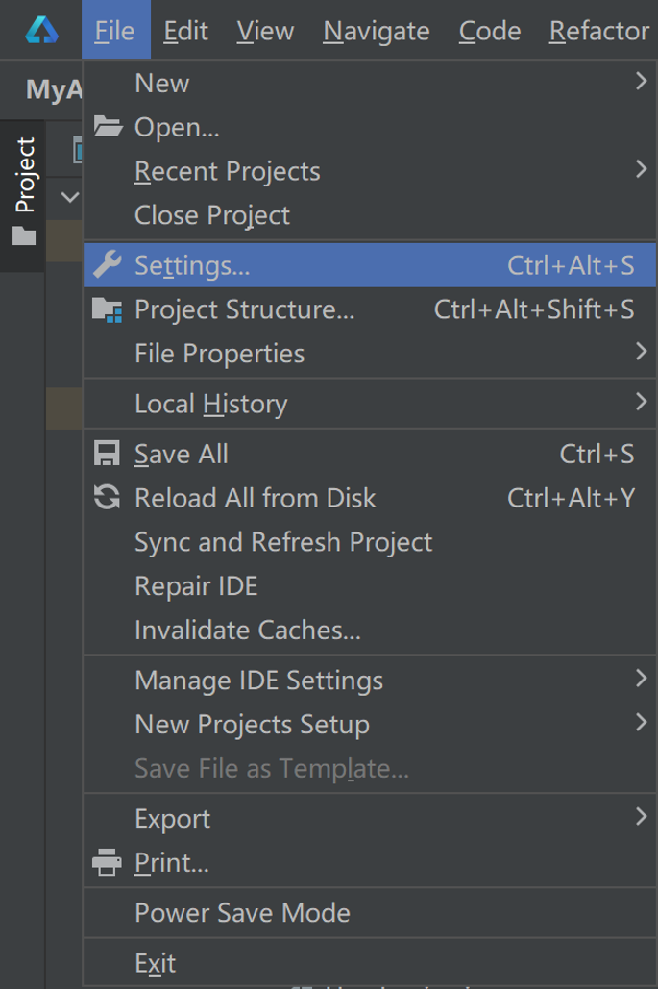Click the Print printer icon
Viewport: 658px width, 990px height.
[x=108, y=862]
